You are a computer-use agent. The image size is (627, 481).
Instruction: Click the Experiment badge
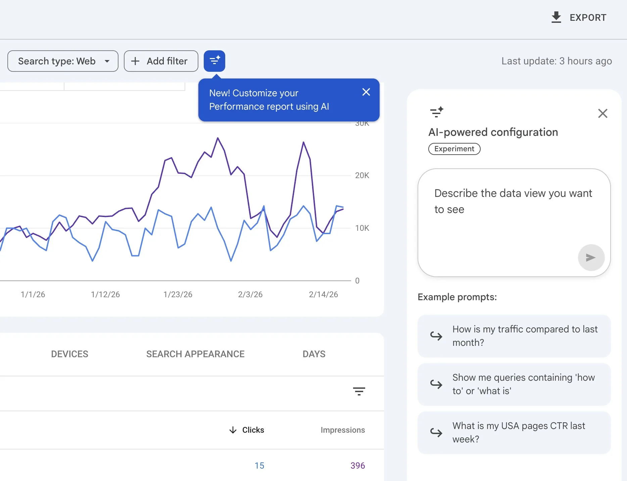tap(454, 149)
